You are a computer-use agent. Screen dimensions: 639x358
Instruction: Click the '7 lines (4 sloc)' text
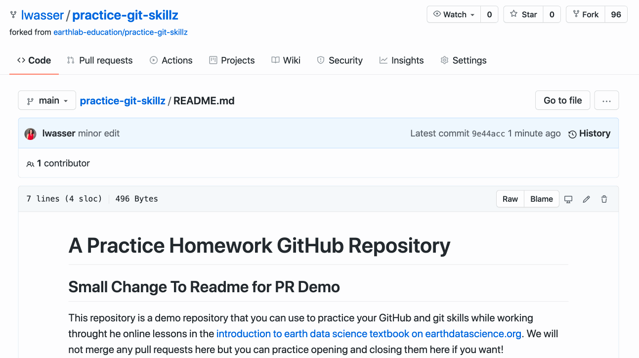click(x=64, y=199)
